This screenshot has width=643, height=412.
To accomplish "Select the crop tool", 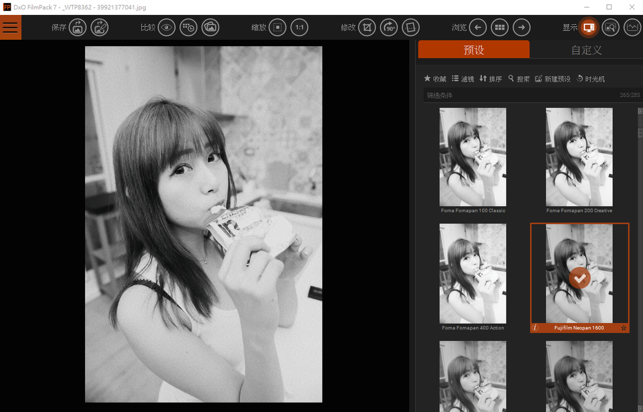I will (367, 27).
